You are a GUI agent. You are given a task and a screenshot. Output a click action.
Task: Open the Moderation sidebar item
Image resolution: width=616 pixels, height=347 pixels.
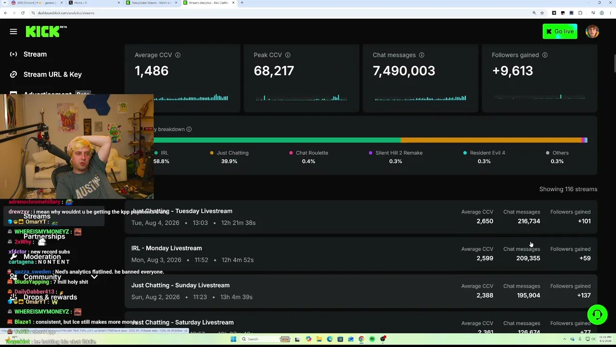(x=42, y=257)
